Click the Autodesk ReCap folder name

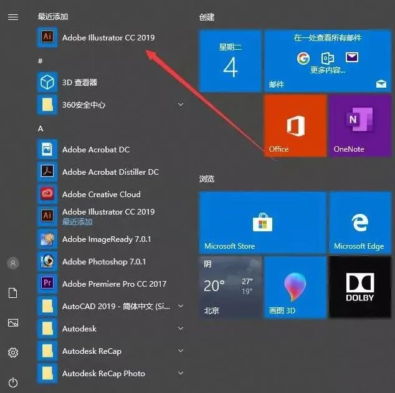pyautogui.click(x=92, y=351)
